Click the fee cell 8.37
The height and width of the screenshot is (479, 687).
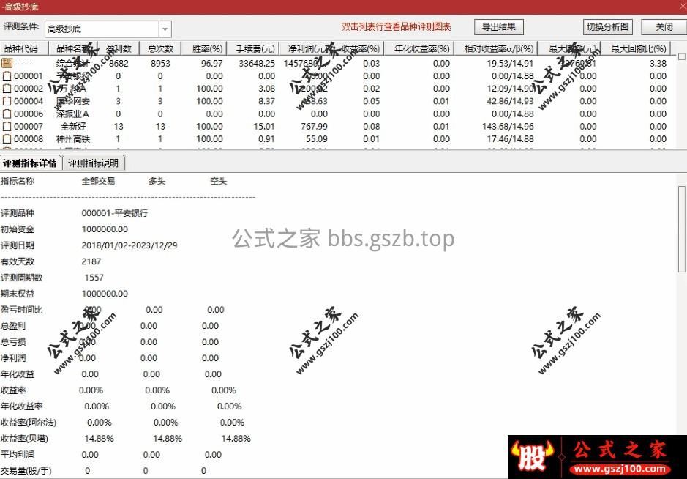(266, 101)
